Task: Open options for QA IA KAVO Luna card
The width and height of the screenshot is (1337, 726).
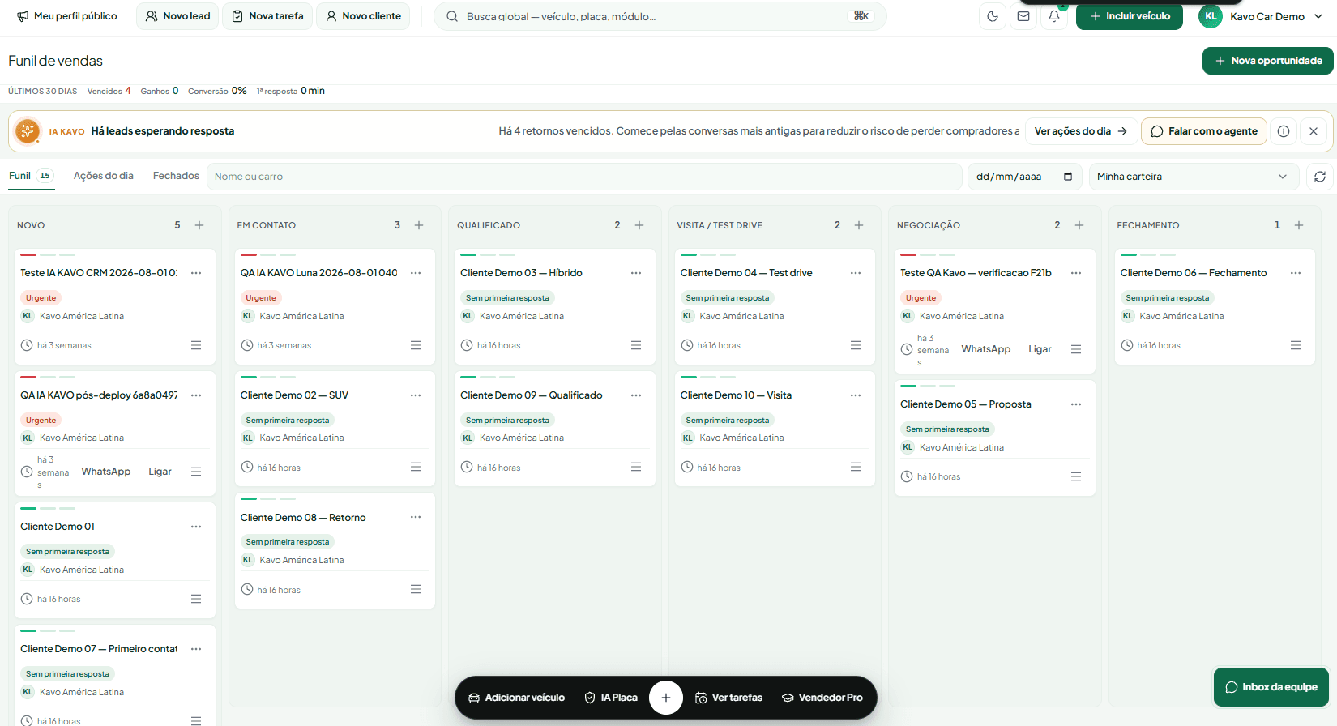Action: click(x=416, y=273)
